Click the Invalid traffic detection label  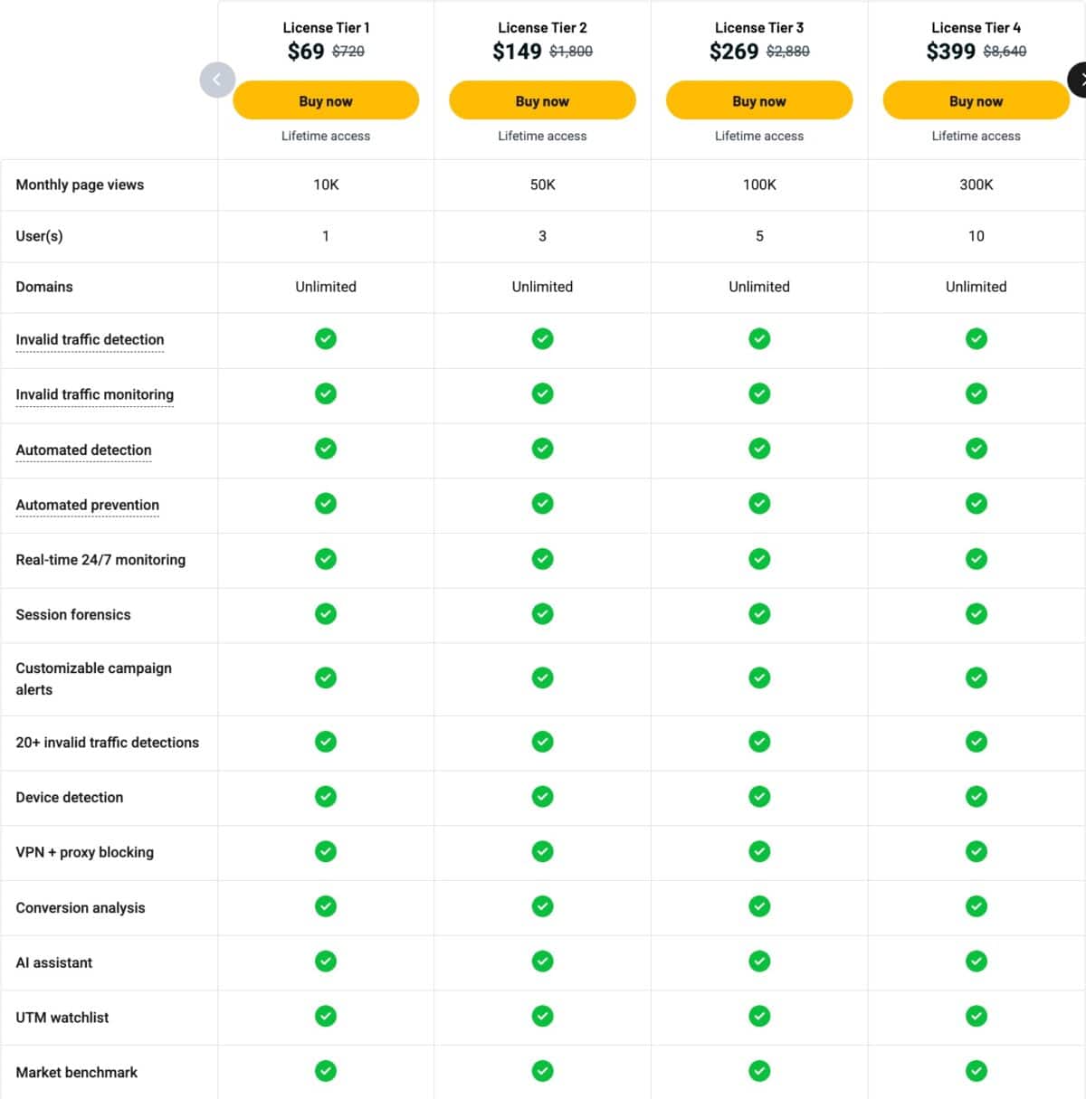(x=90, y=340)
